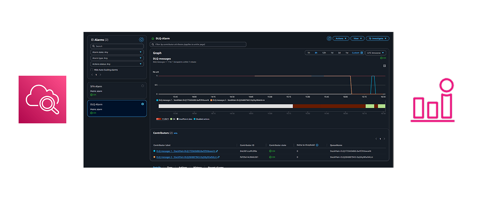Click the refresh icon beside Actions button

tap(329, 38)
